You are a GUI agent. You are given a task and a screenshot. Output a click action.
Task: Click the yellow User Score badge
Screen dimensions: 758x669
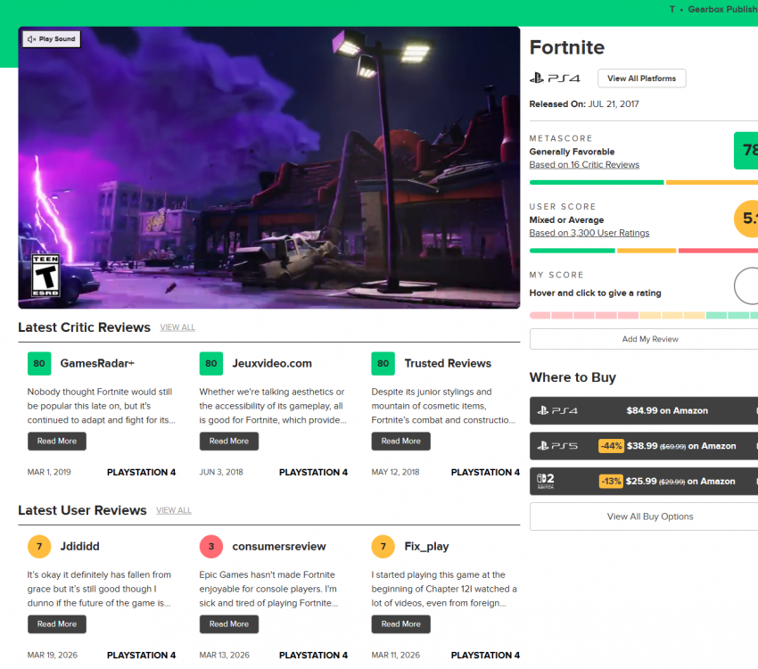tap(746, 219)
